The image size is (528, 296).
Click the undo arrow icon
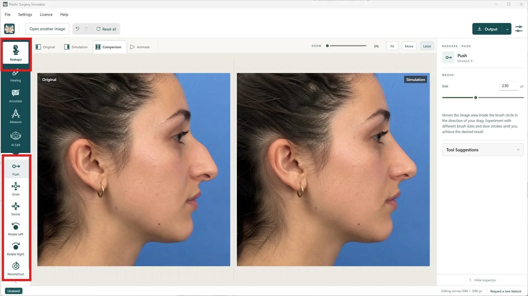pos(77,29)
